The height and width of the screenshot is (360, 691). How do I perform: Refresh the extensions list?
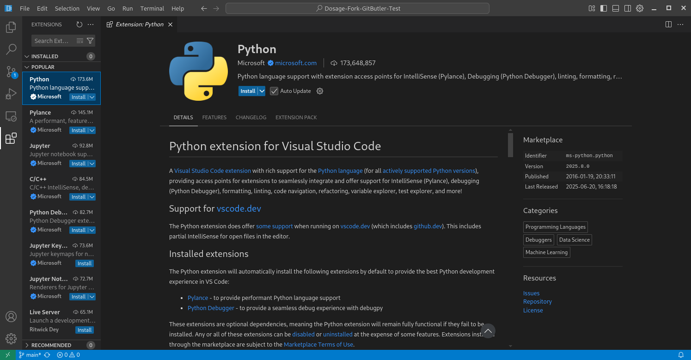click(79, 24)
